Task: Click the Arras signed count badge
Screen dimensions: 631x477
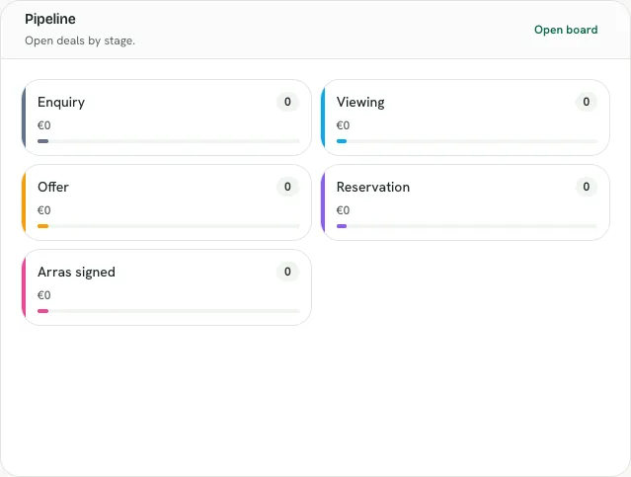Action: tap(287, 272)
